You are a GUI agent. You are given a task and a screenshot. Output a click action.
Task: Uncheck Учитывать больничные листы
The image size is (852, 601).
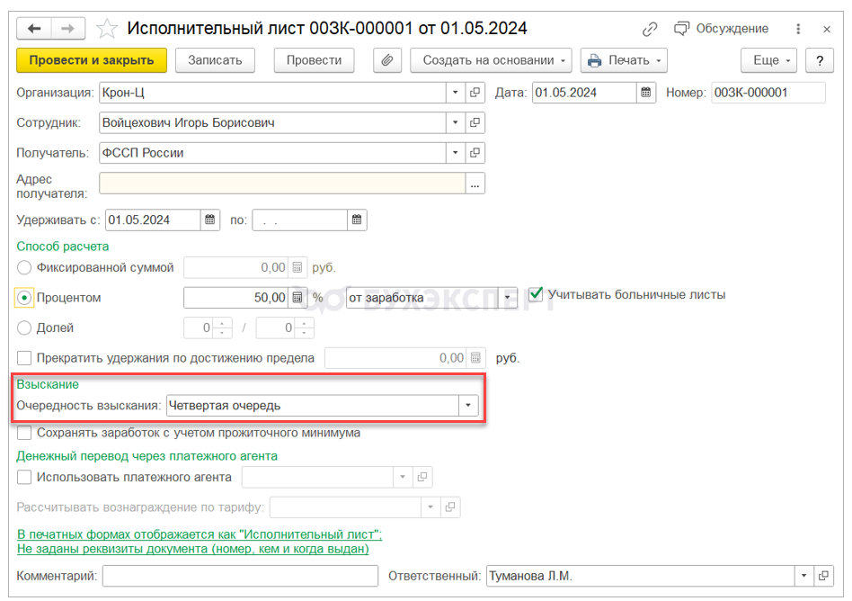pos(537,294)
